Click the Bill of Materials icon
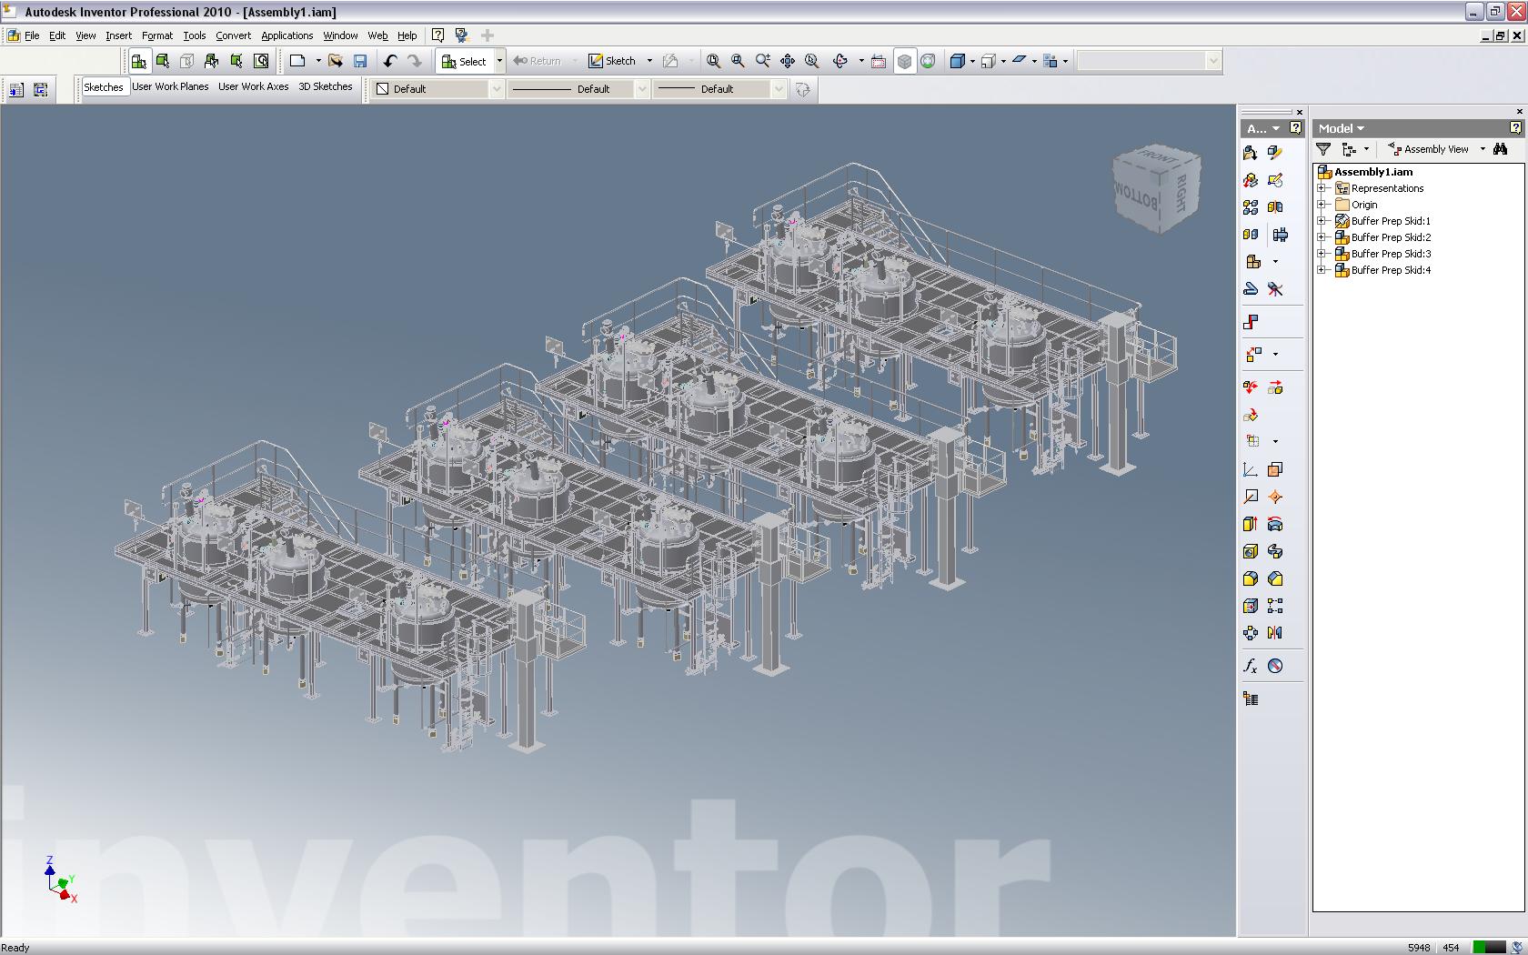The width and height of the screenshot is (1528, 955). [x=1251, y=699]
